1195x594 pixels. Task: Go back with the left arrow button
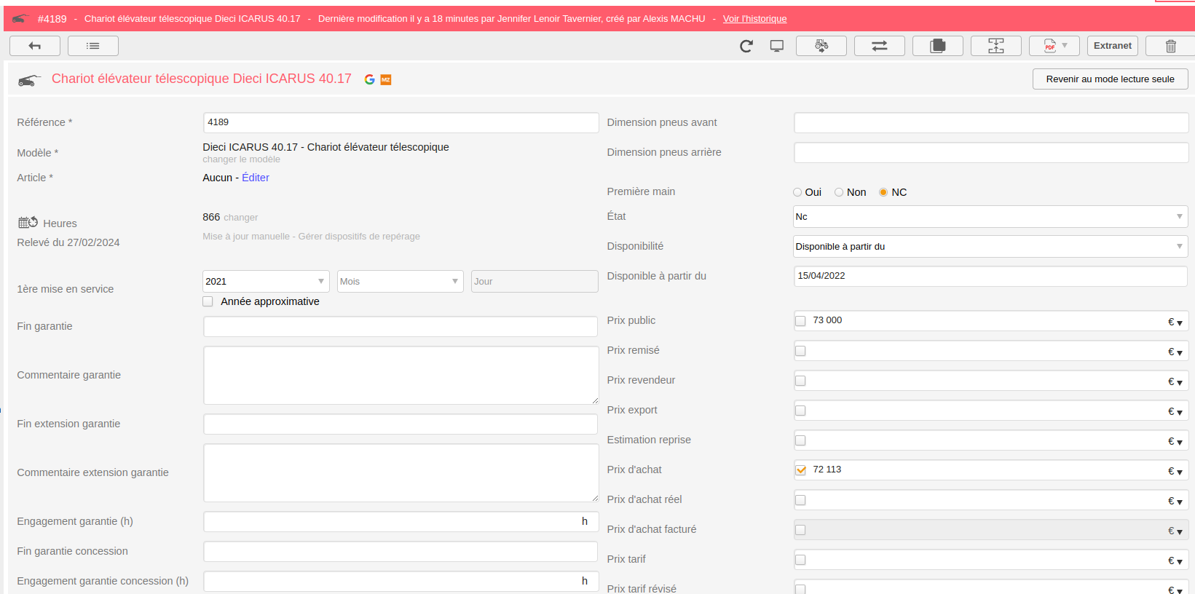click(x=34, y=46)
